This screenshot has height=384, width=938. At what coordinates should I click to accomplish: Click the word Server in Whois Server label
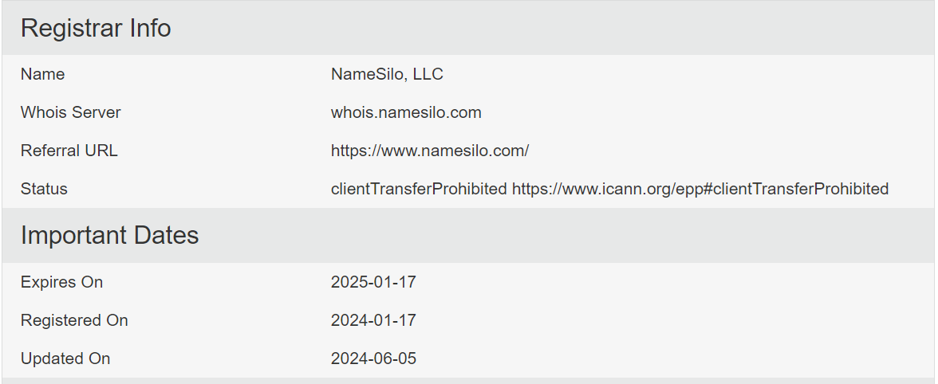[x=97, y=112]
